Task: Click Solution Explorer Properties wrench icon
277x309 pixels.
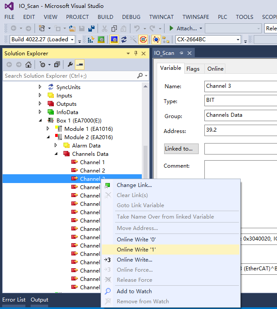Action: click(70, 65)
